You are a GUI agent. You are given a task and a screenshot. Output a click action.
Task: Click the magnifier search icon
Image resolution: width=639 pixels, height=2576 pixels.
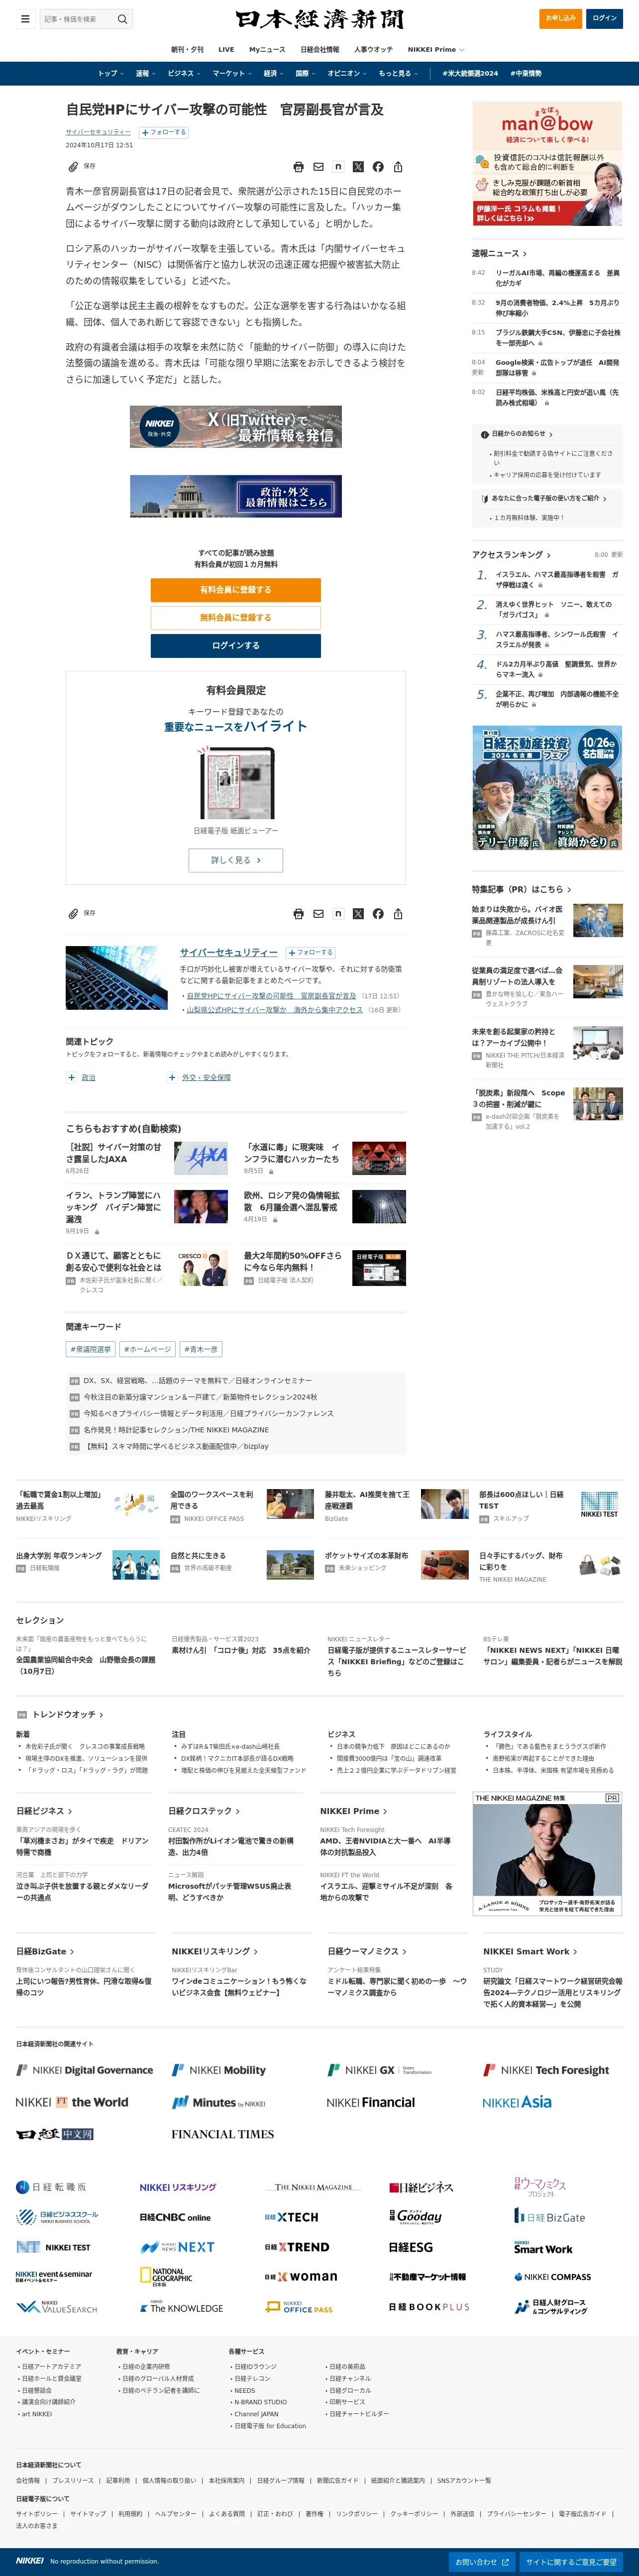coord(122,18)
